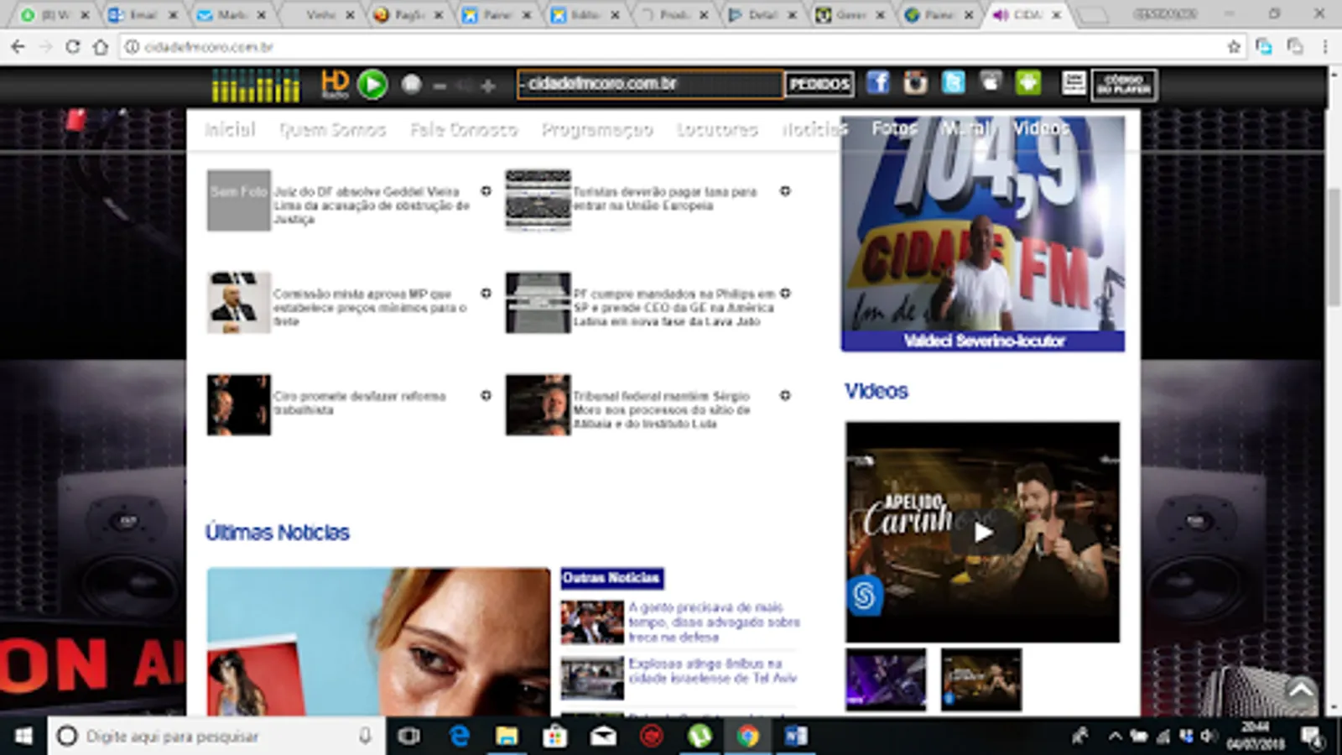Read the União Europeia tourist tax news

point(665,199)
